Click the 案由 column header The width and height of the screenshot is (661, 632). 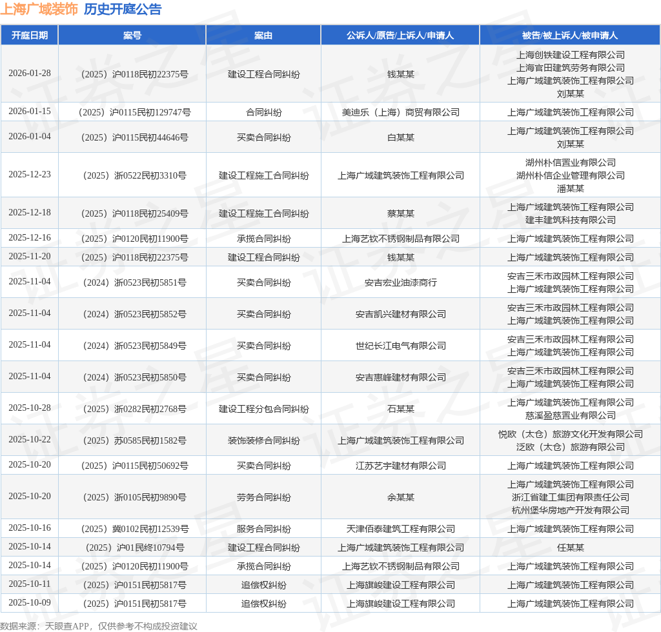263,35
